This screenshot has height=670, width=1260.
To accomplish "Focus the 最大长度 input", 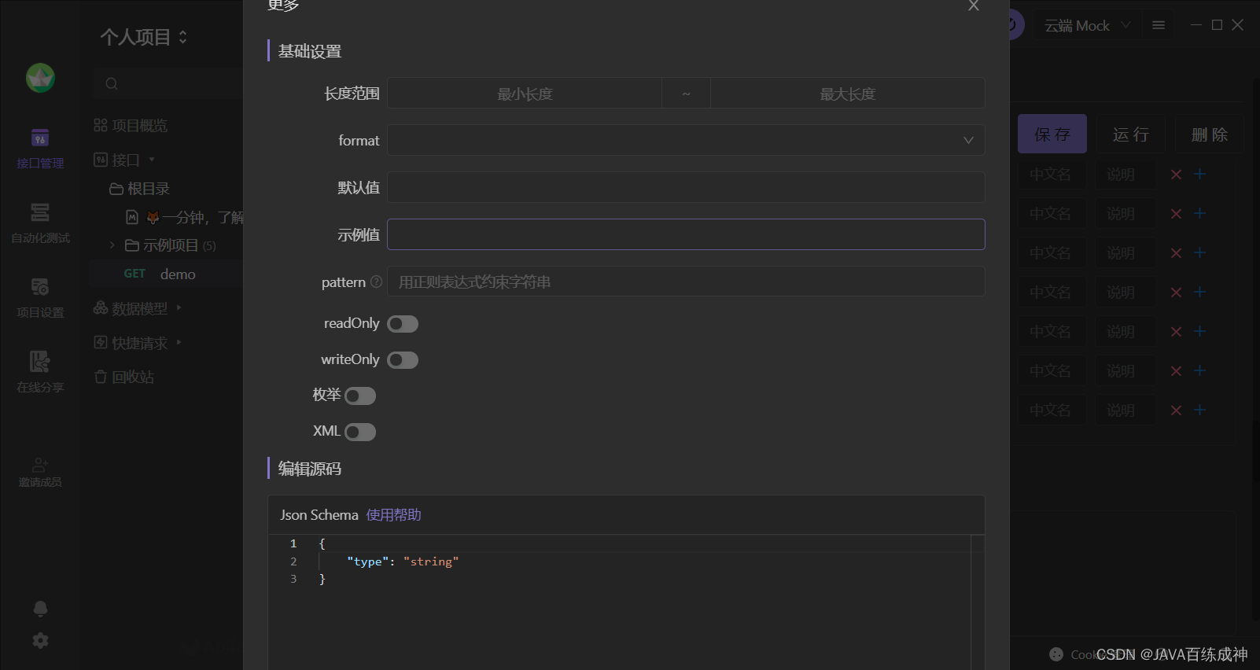I will [848, 94].
